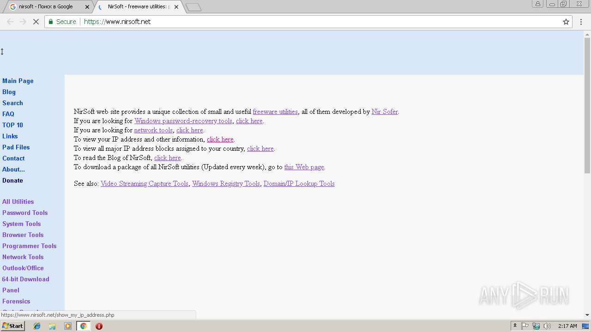
Task: Open TOP 10 sidebar link
Action: point(12,125)
